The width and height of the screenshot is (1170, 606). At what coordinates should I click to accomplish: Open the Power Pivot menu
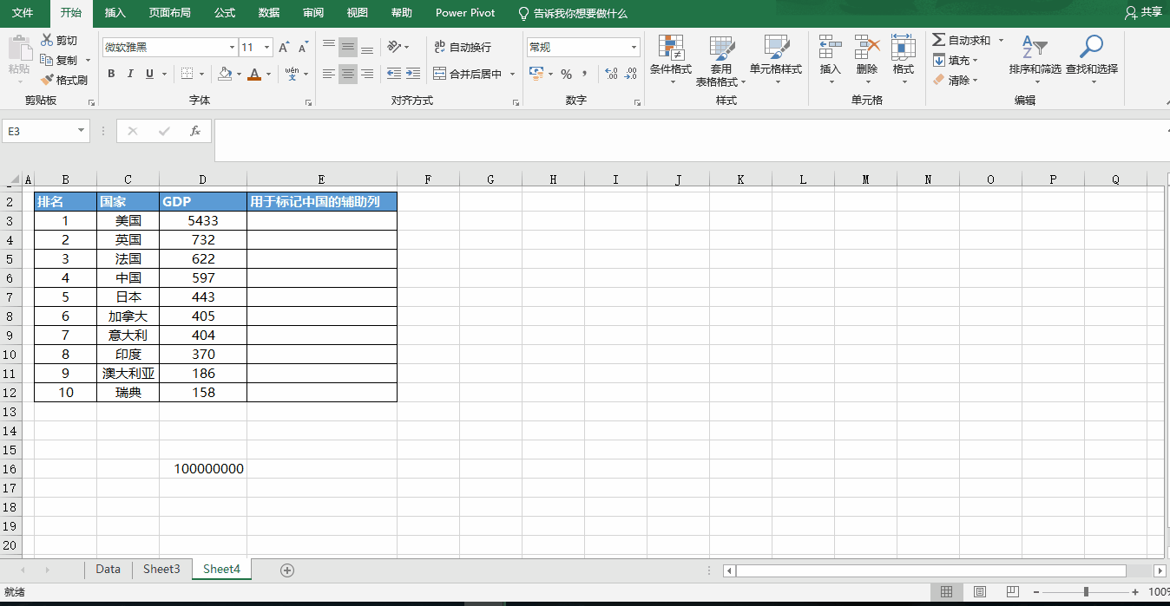point(464,13)
